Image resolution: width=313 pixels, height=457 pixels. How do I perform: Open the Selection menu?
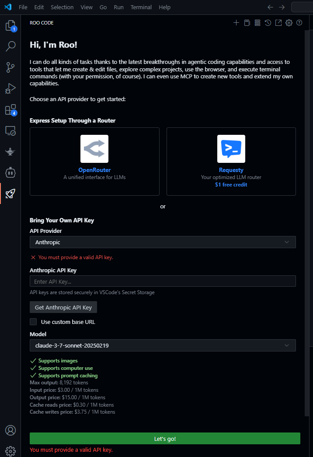(x=62, y=7)
